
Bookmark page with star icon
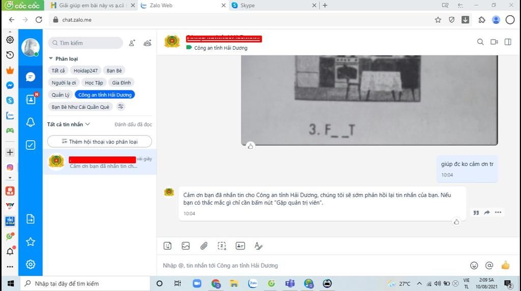tap(438, 20)
